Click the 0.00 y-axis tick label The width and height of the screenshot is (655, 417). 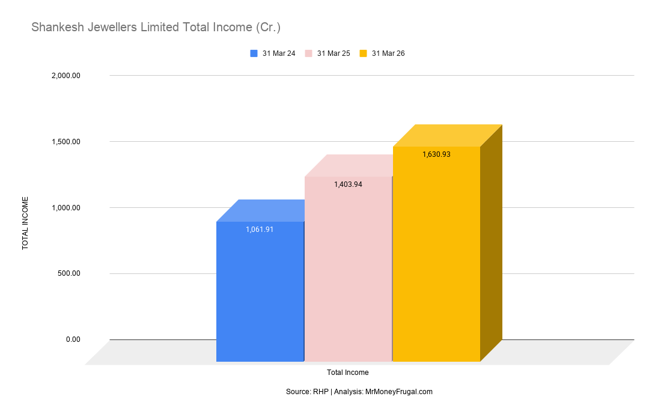click(x=73, y=339)
